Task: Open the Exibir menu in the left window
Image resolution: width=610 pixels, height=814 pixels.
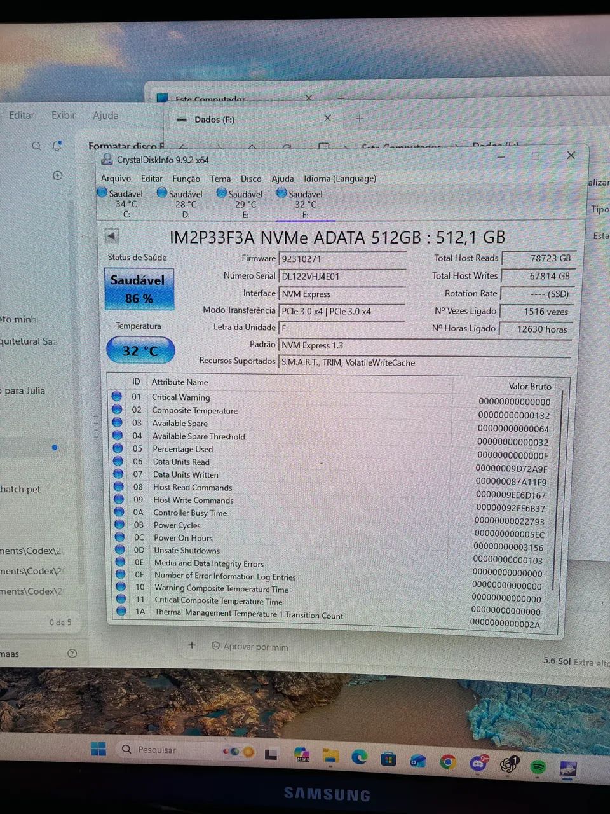Action: 64,115
